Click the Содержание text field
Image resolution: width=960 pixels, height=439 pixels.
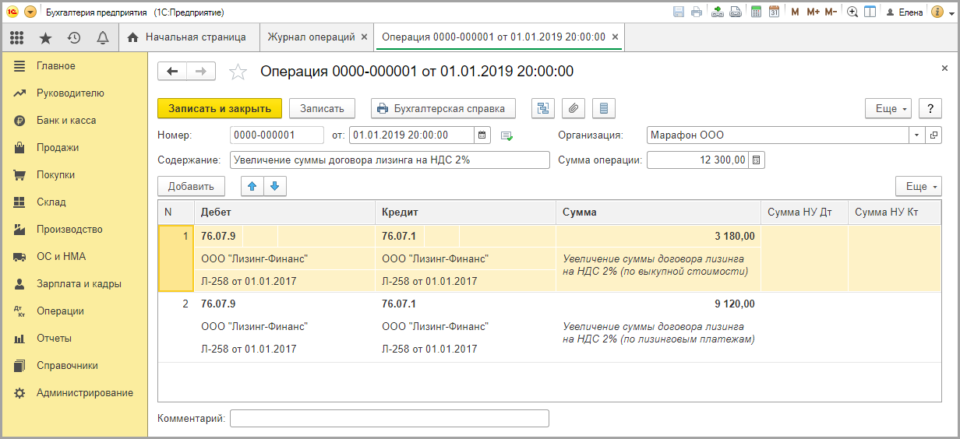390,160
